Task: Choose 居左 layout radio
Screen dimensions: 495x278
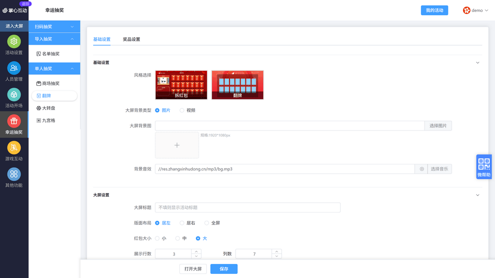Action: tap(157, 223)
